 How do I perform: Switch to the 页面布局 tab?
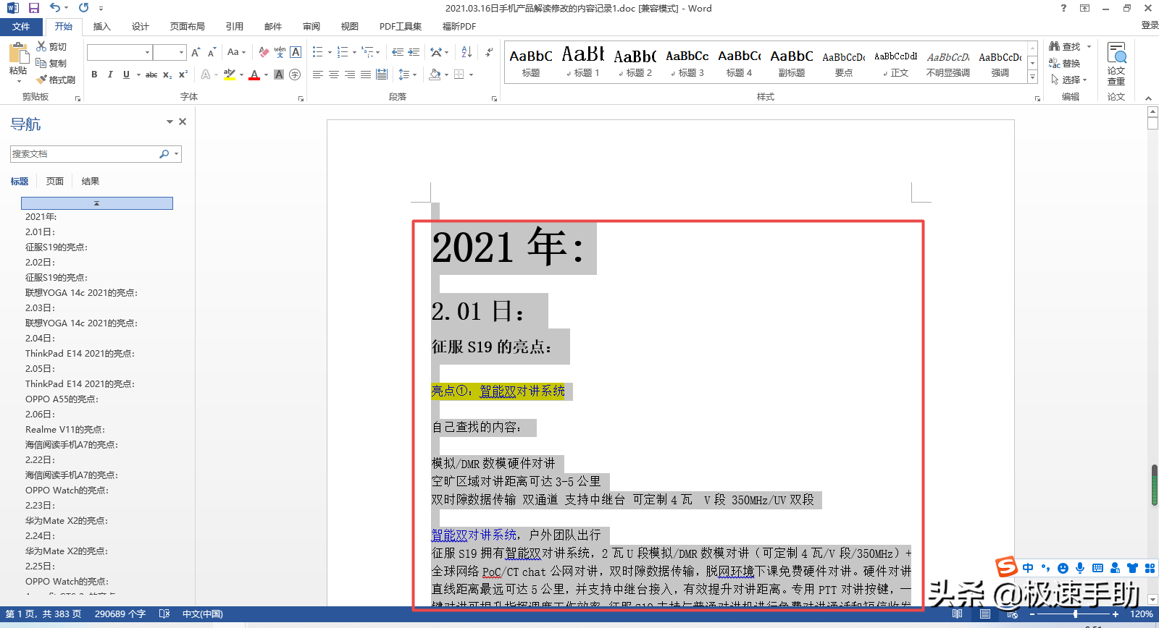[187, 26]
